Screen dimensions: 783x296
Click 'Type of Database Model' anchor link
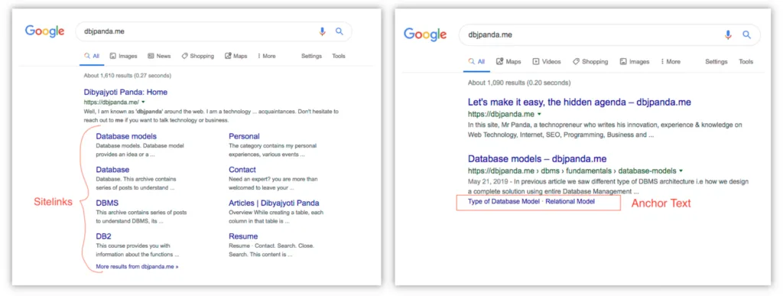point(503,202)
